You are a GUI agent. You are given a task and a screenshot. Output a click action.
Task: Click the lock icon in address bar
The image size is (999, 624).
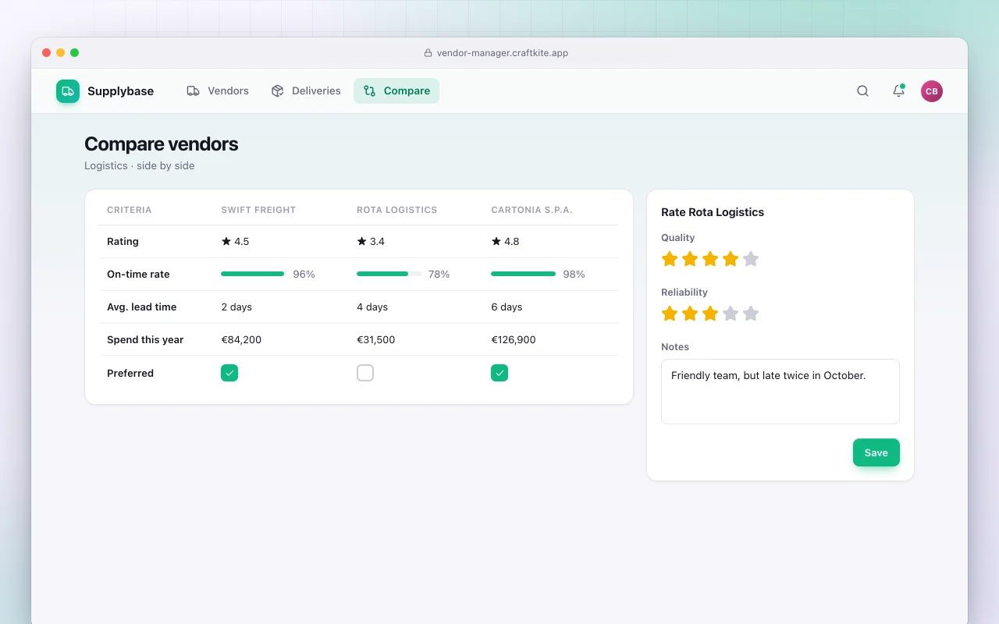point(428,53)
